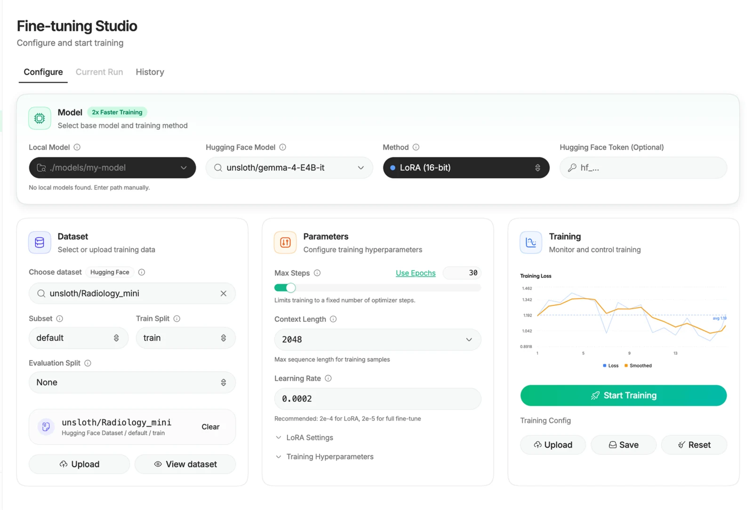Show info for Evaluation Split
The image size is (753, 510).
pyautogui.click(x=88, y=363)
